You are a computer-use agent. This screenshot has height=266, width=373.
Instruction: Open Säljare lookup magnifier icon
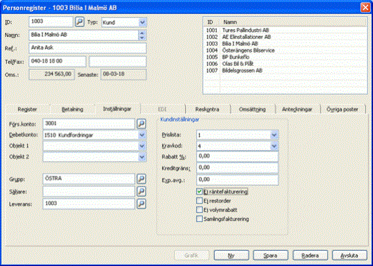(x=141, y=191)
